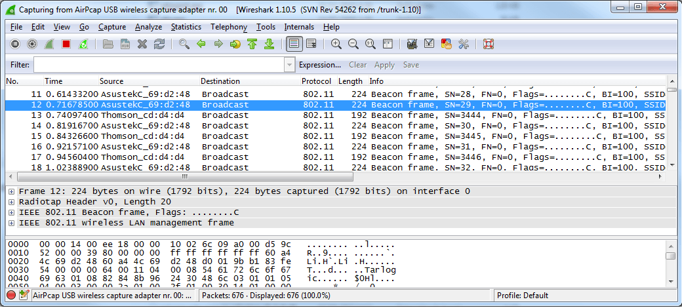Reload this capture file icon

point(159,44)
